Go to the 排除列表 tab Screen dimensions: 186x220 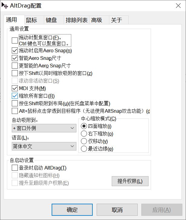[76, 20]
